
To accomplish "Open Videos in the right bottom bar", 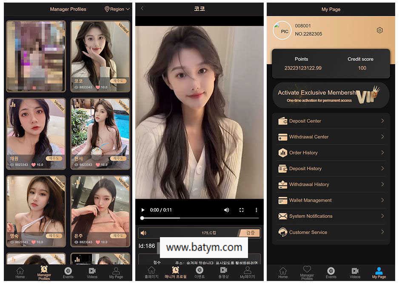I will [355, 273].
